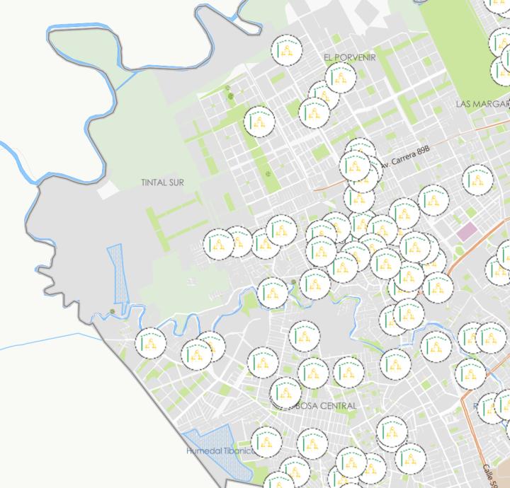This screenshot has width=510, height=488.
Task: Click the northernmost marker above El Porvenir
Action: [x=287, y=49]
